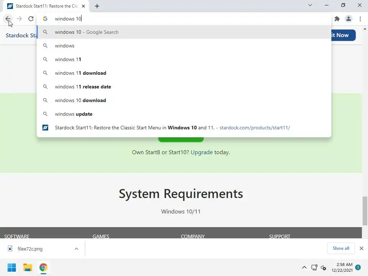This screenshot has width=368, height=276.
Task: Click the scroll up arrow of page scrollbar
Action: (365, 29)
